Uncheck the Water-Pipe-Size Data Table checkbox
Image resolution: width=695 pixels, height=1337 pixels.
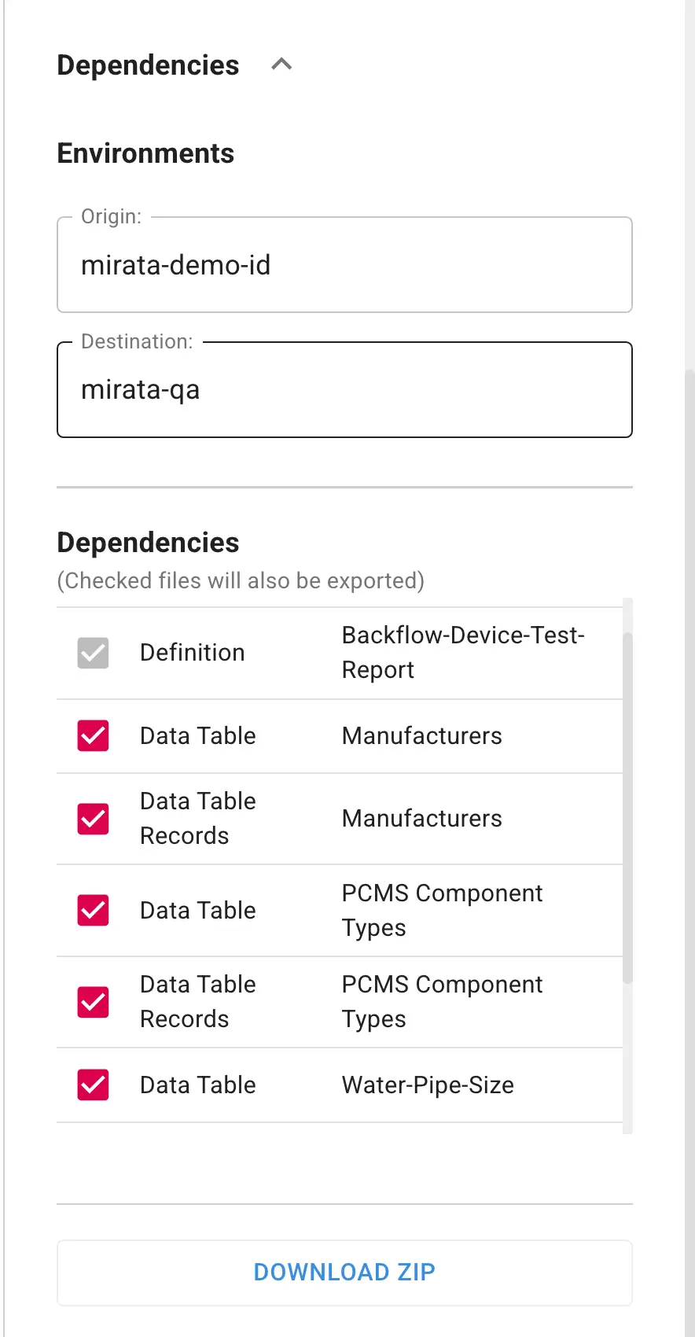tap(92, 1085)
